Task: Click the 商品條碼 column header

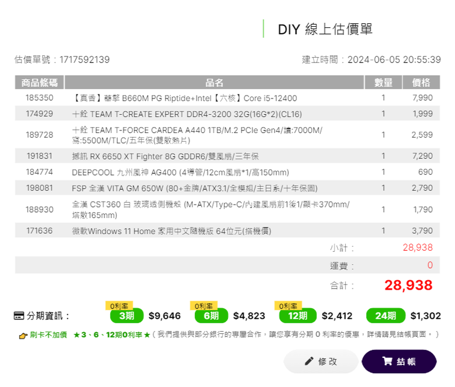Action: [40, 82]
